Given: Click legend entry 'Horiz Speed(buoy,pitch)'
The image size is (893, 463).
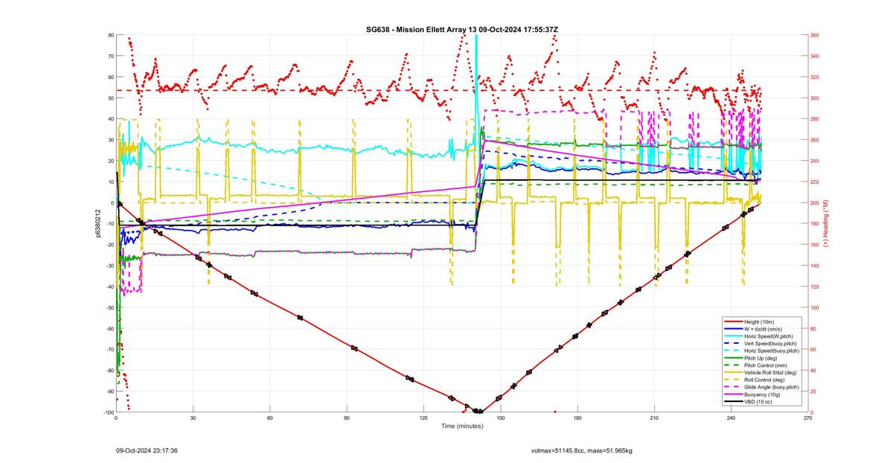Looking at the screenshot, I should click(x=772, y=351).
